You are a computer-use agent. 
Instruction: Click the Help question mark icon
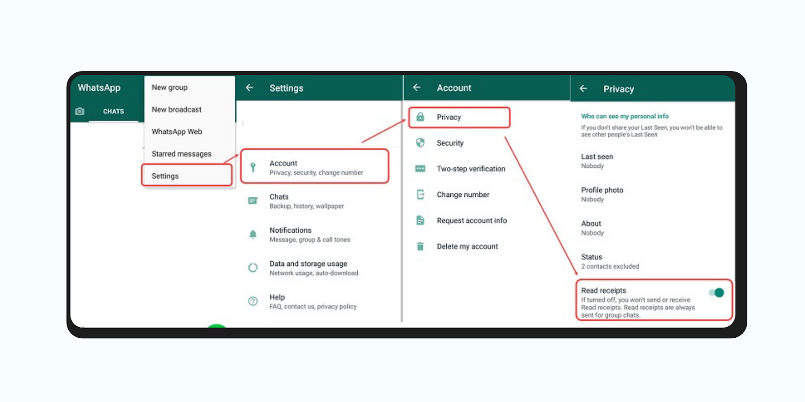pos(253,301)
